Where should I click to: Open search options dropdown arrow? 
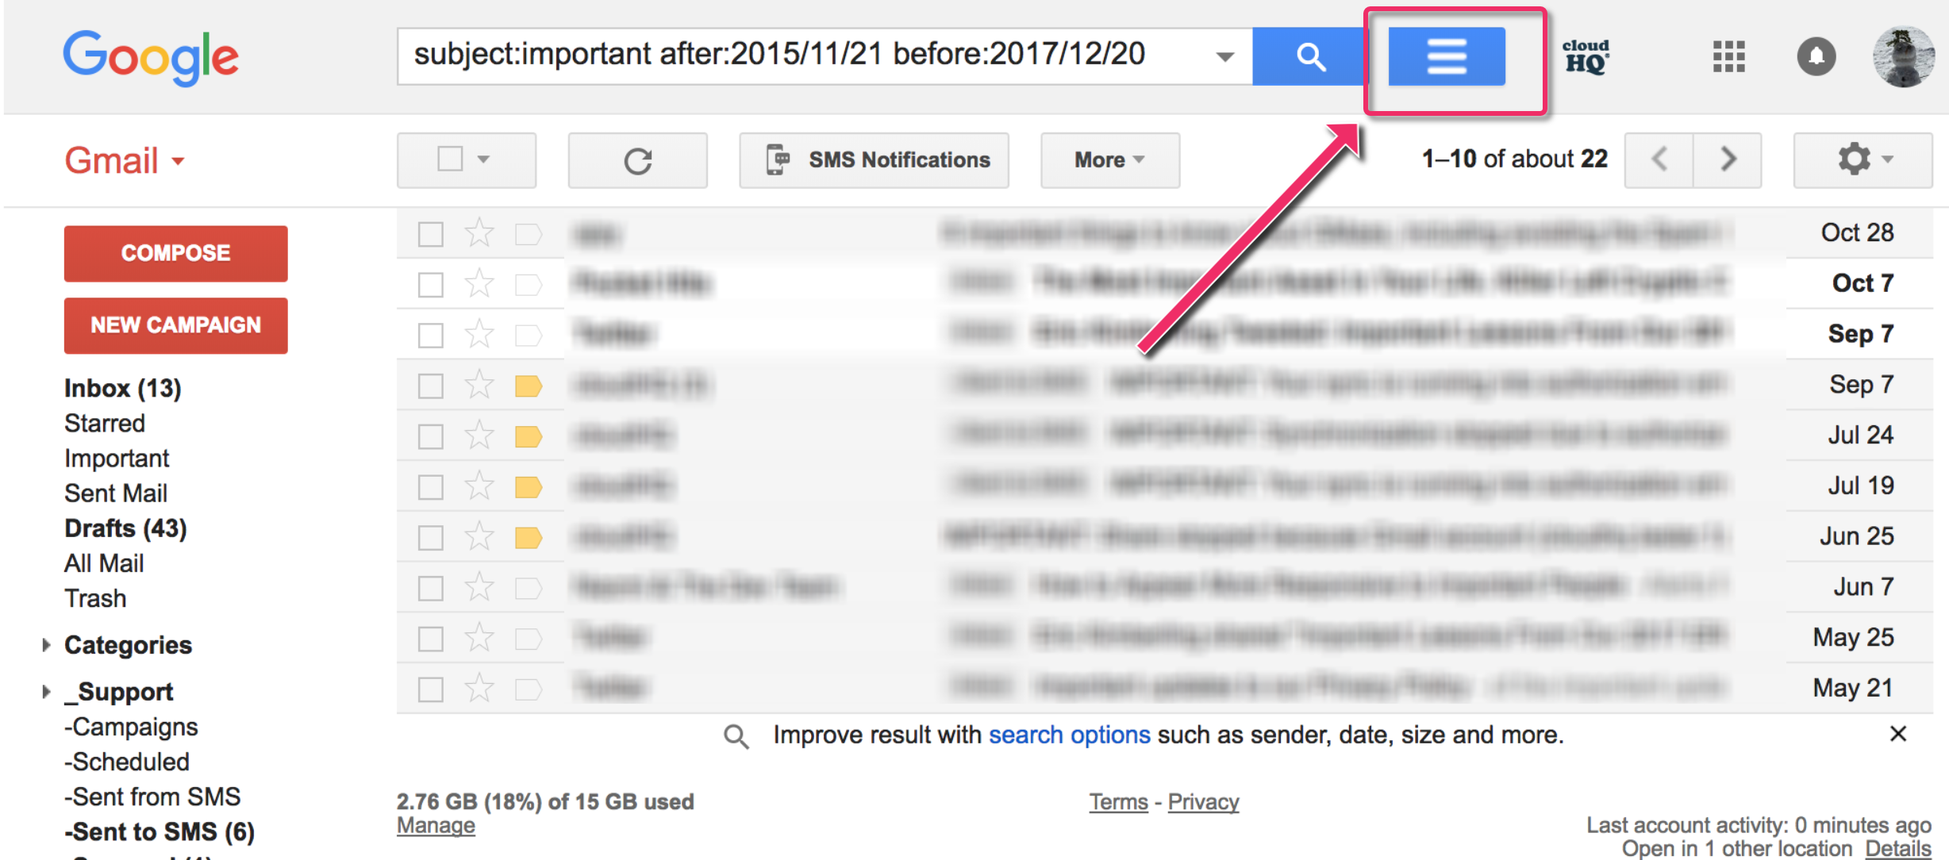coord(1224,56)
